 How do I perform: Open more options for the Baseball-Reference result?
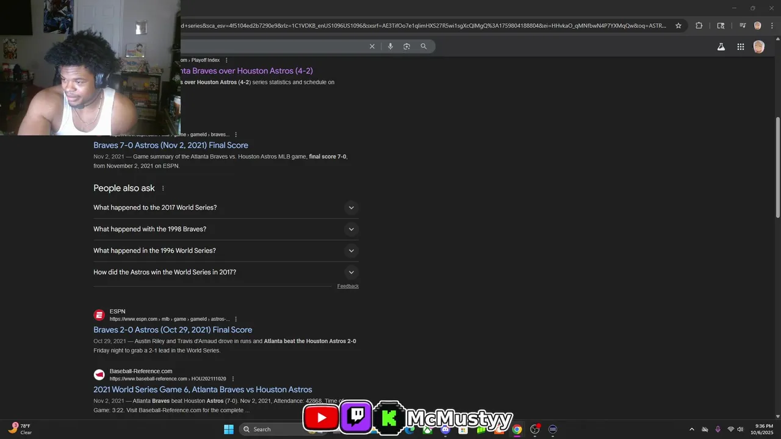(232, 379)
